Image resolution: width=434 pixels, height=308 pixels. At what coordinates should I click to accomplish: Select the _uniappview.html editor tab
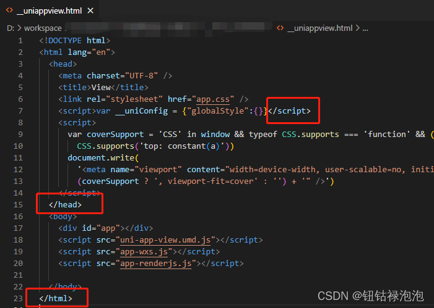click(50, 10)
